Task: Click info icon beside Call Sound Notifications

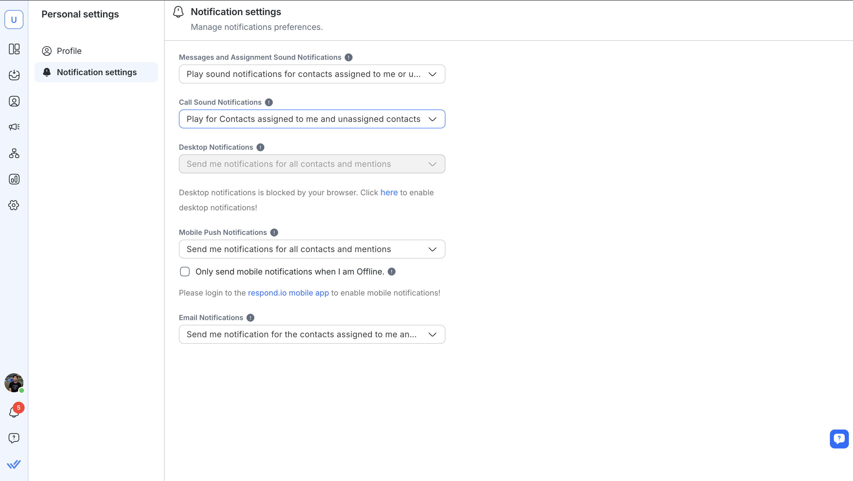Action: point(269,102)
